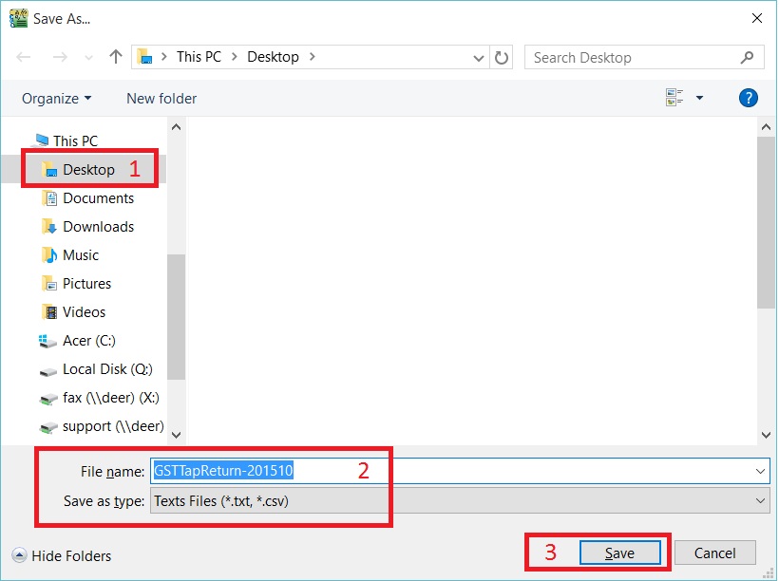779x581 pixels.
Task: Open the view options dropdown arrow
Action: (700, 98)
